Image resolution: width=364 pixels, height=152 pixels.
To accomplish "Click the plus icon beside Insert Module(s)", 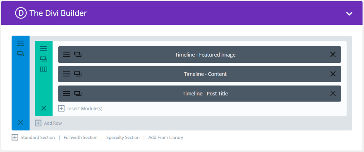I will pyautogui.click(x=61, y=108).
